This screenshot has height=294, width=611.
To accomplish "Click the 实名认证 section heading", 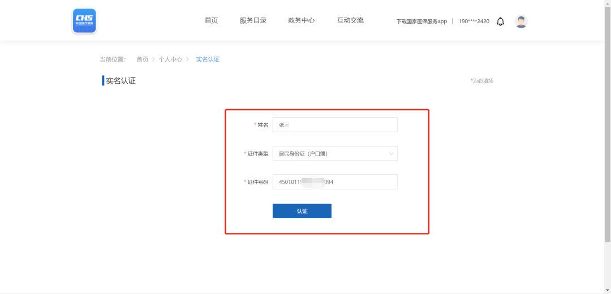I will click(121, 81).
